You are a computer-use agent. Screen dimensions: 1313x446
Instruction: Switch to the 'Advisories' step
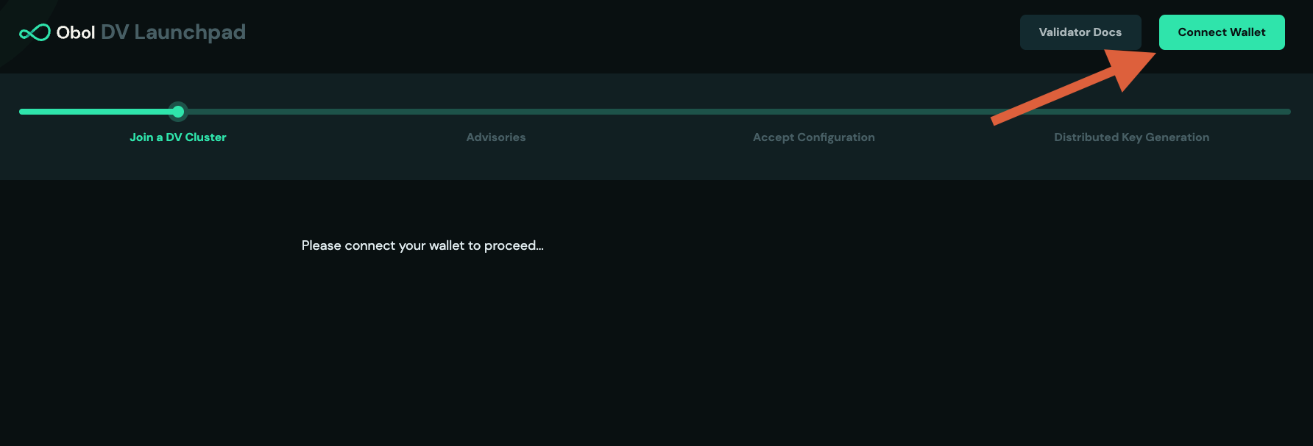click(495, 137)
